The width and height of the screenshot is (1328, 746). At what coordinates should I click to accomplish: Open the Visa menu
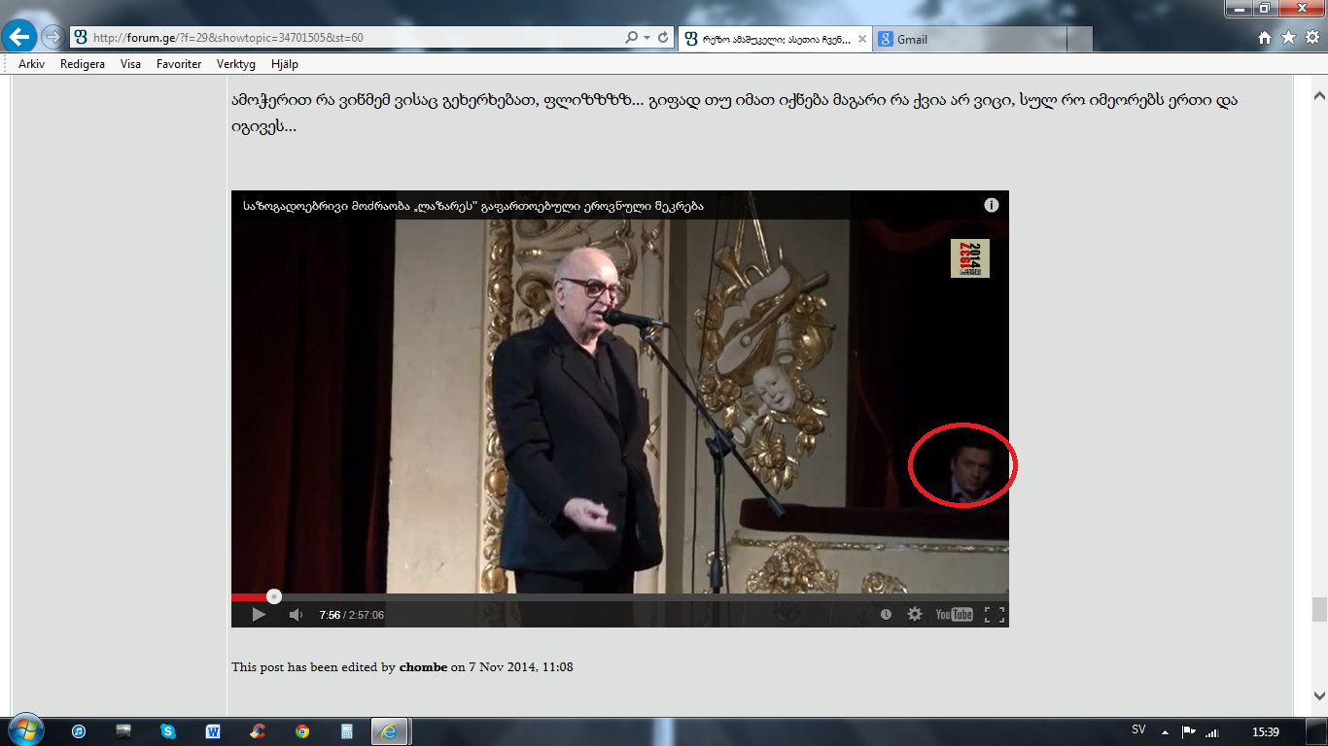click(130, 64)
